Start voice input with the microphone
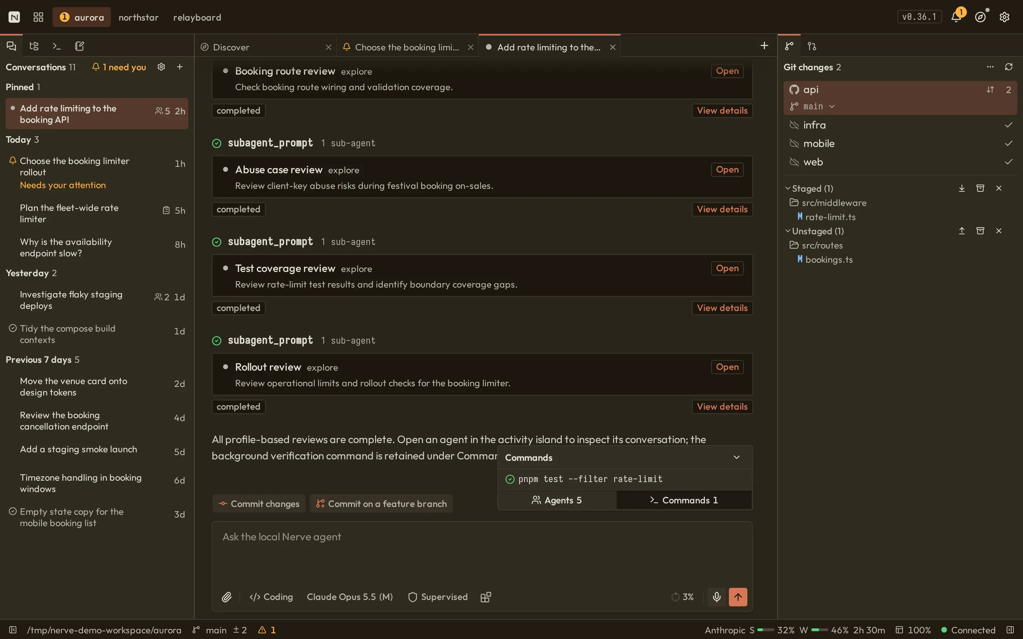Screen dimensions: 1023x639 tap(716, 597)
